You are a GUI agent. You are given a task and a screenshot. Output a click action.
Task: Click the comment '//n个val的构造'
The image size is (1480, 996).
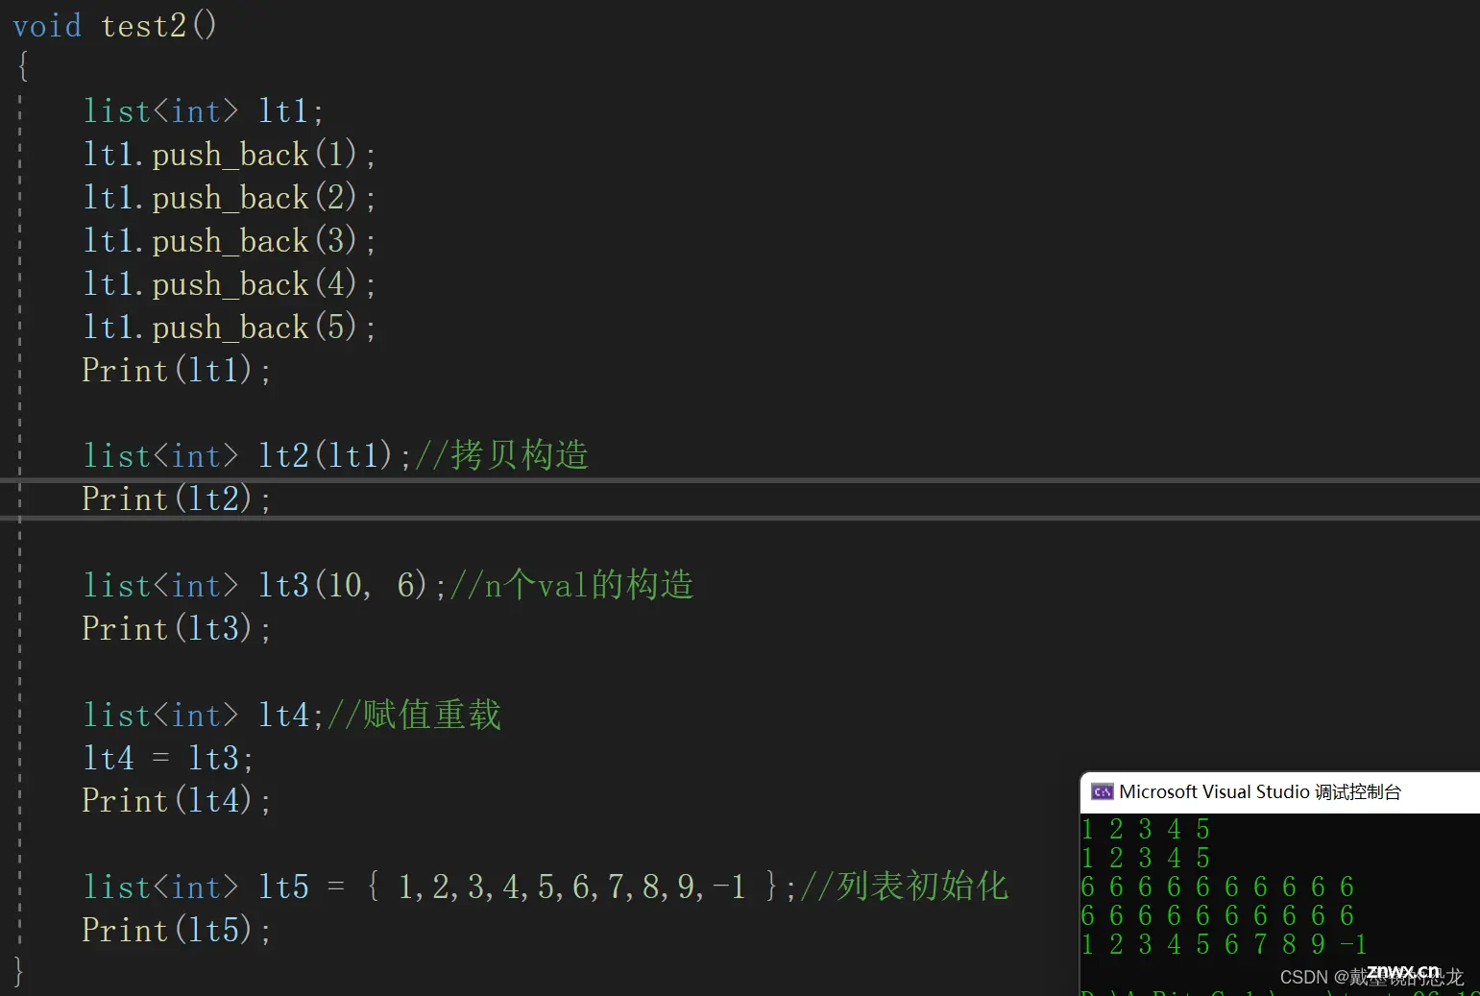[x=571, y=585]
